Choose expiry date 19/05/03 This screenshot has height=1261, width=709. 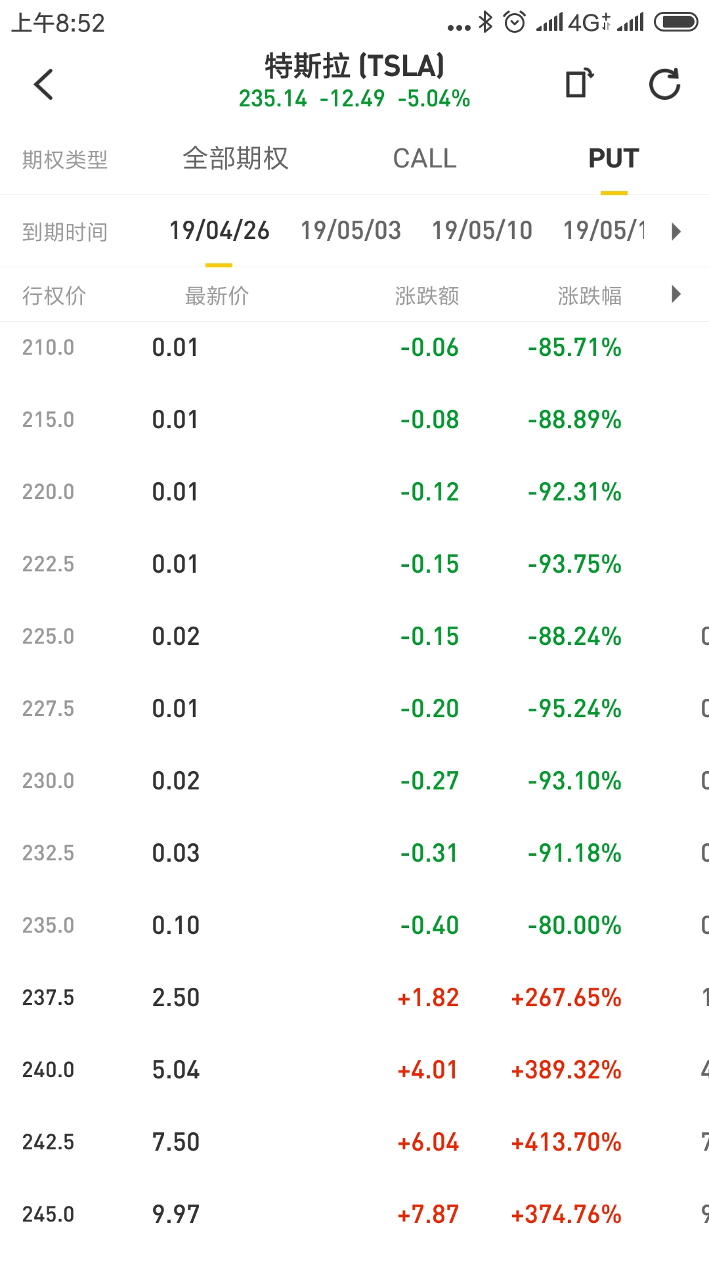coord(351,231)
